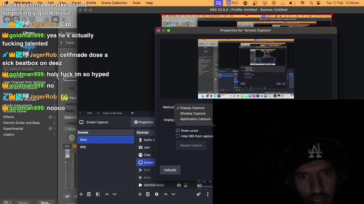The image size is (364, 204).
Task: Open Profile menu
Action: [91, 3]
